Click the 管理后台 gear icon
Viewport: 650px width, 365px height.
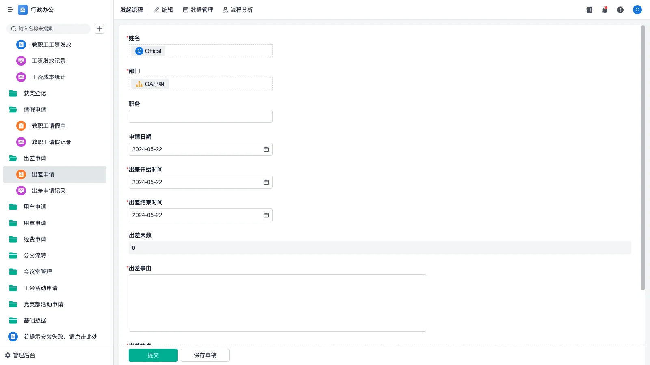[x=8, y=355]
